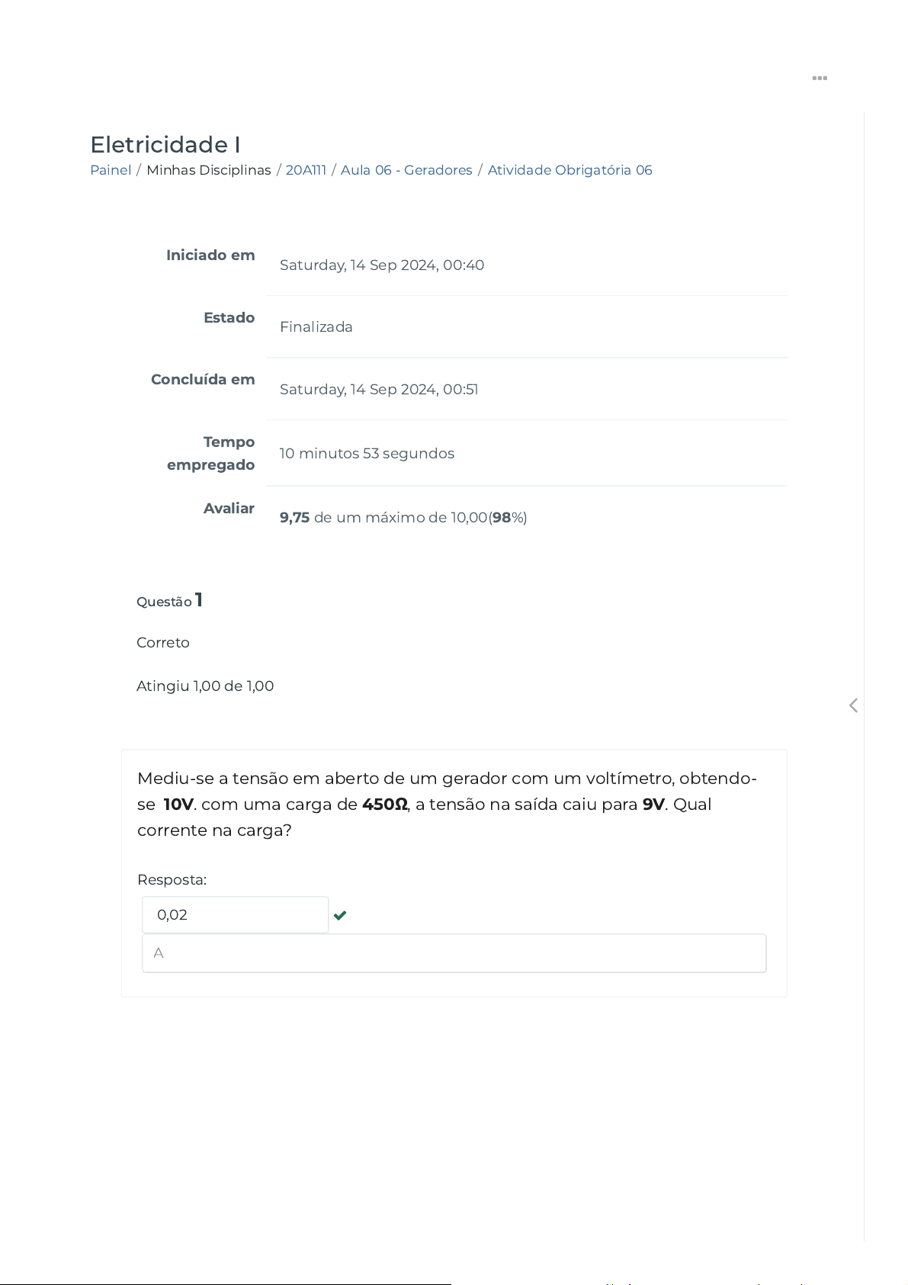Navigate to Aula 06 - Geradores
This screenshot has width=908, height=1285.
click(x=406, y=170)
